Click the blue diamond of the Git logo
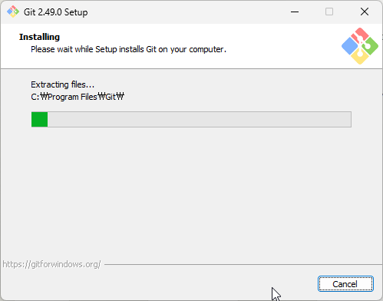Screen dimensions: 383x301 tap(350, 46)
